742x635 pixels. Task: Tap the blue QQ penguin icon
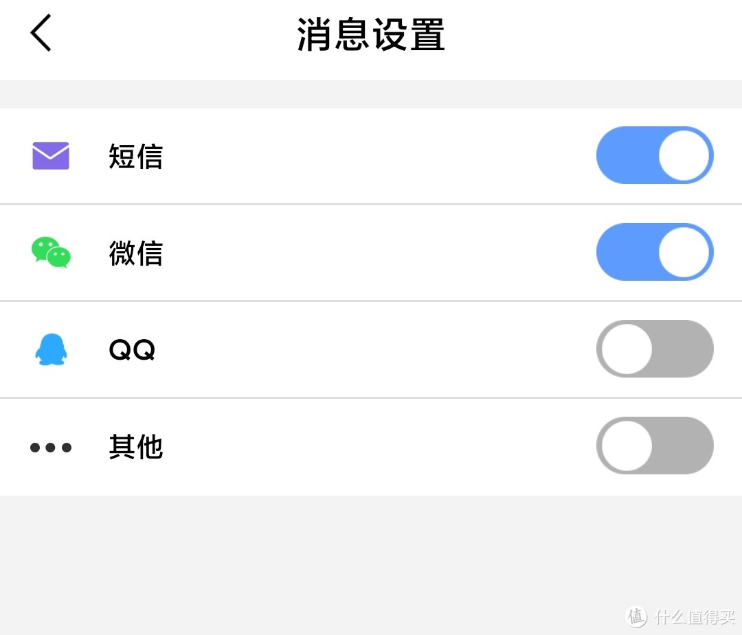50,349
